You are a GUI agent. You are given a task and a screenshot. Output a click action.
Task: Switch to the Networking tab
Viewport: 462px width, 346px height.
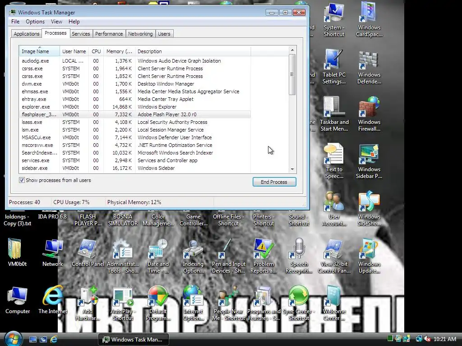tap(140, 33)
